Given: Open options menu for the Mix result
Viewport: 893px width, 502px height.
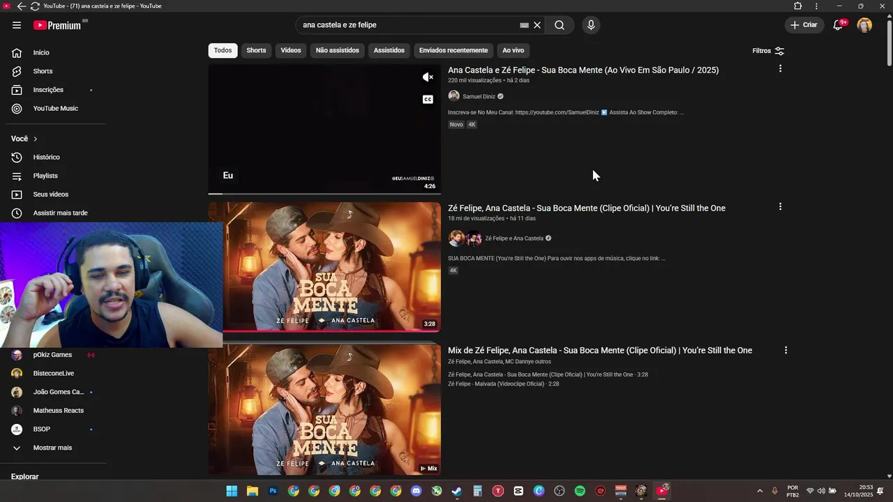Looking at the screenshot, I should (786, 350).
